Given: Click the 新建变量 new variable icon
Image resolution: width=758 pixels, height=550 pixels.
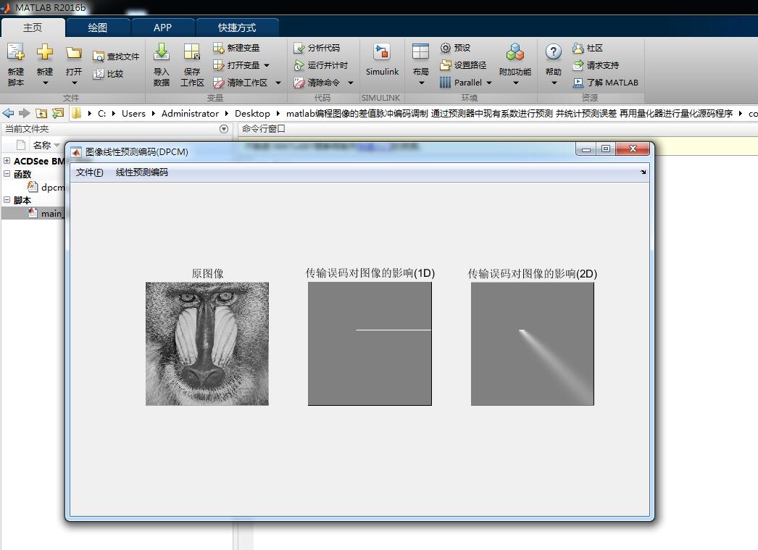Looking at the screenshot, I should (x=219, y=47).
